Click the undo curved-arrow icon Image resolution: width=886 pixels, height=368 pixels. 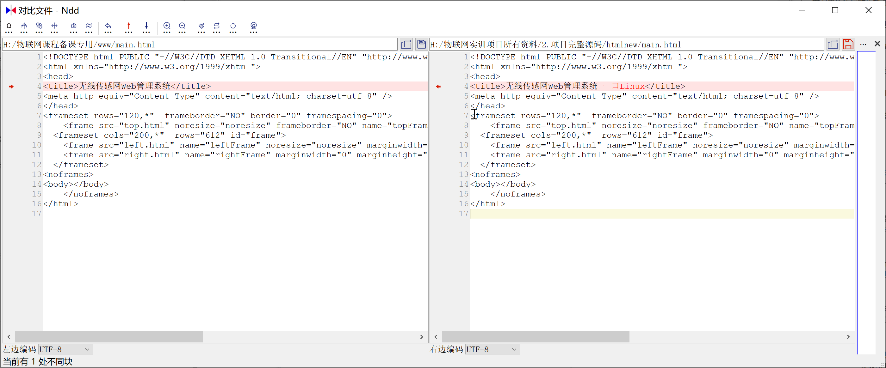(x=108, y=26)
